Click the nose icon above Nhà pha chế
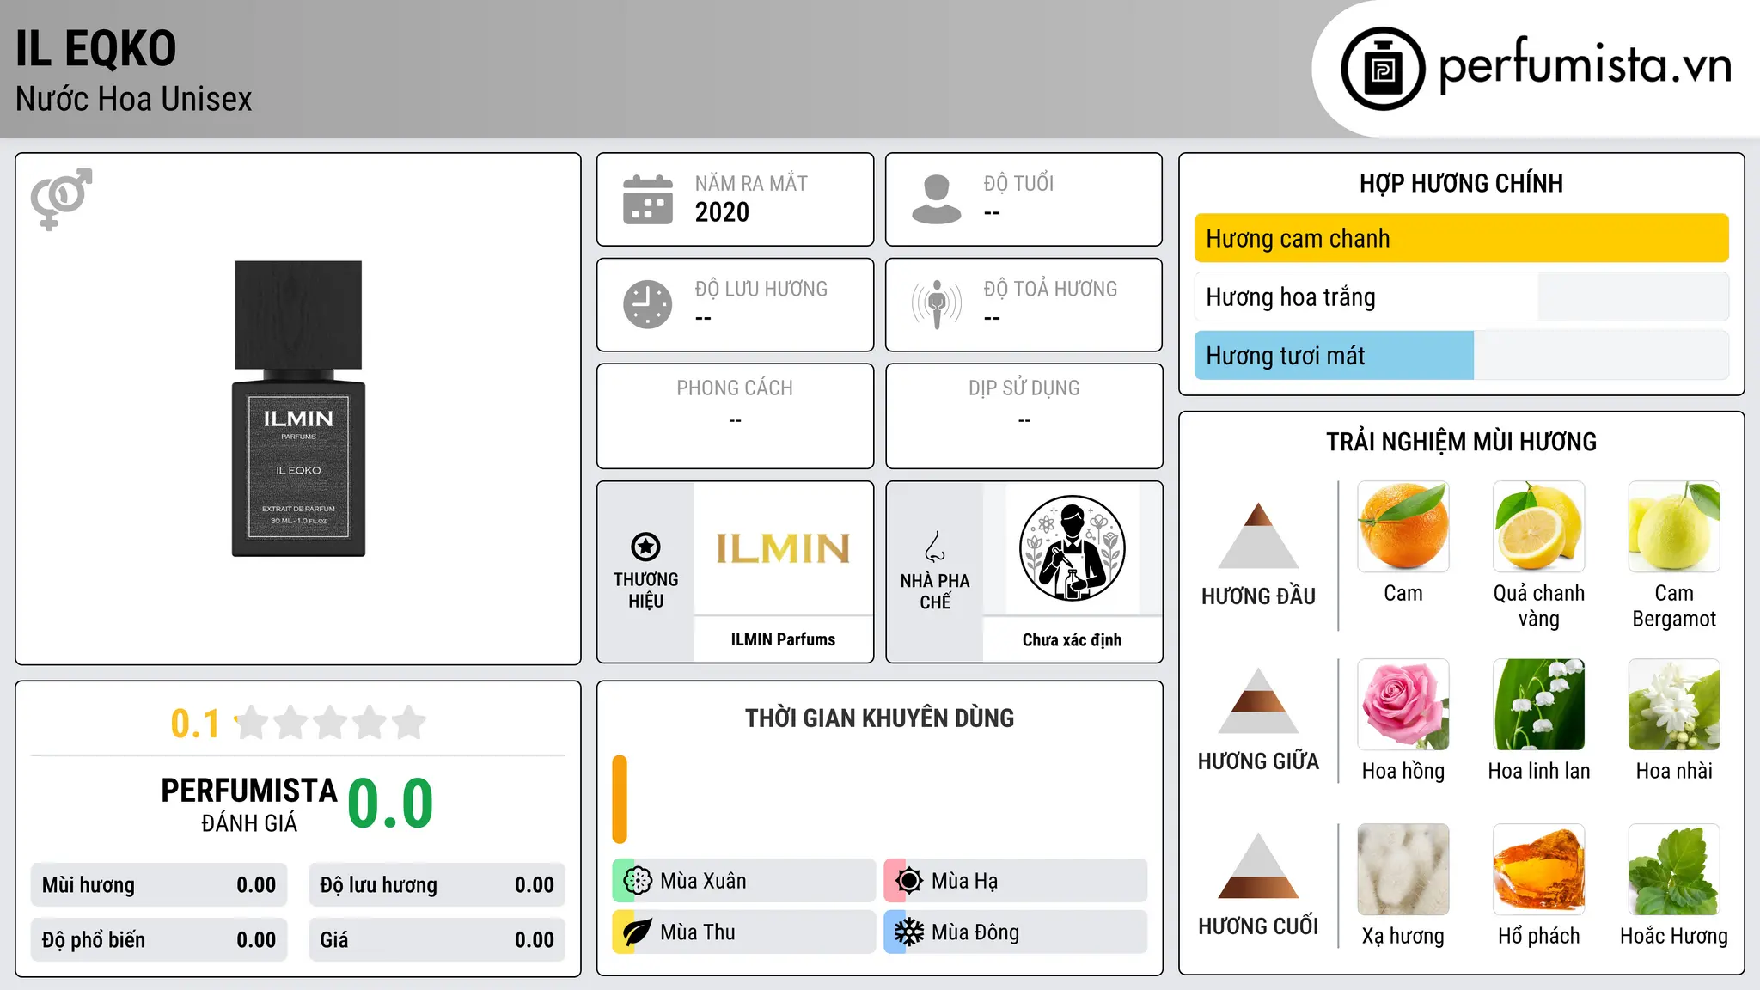This screenshot has height=990, width=1760. coord(935,547)
